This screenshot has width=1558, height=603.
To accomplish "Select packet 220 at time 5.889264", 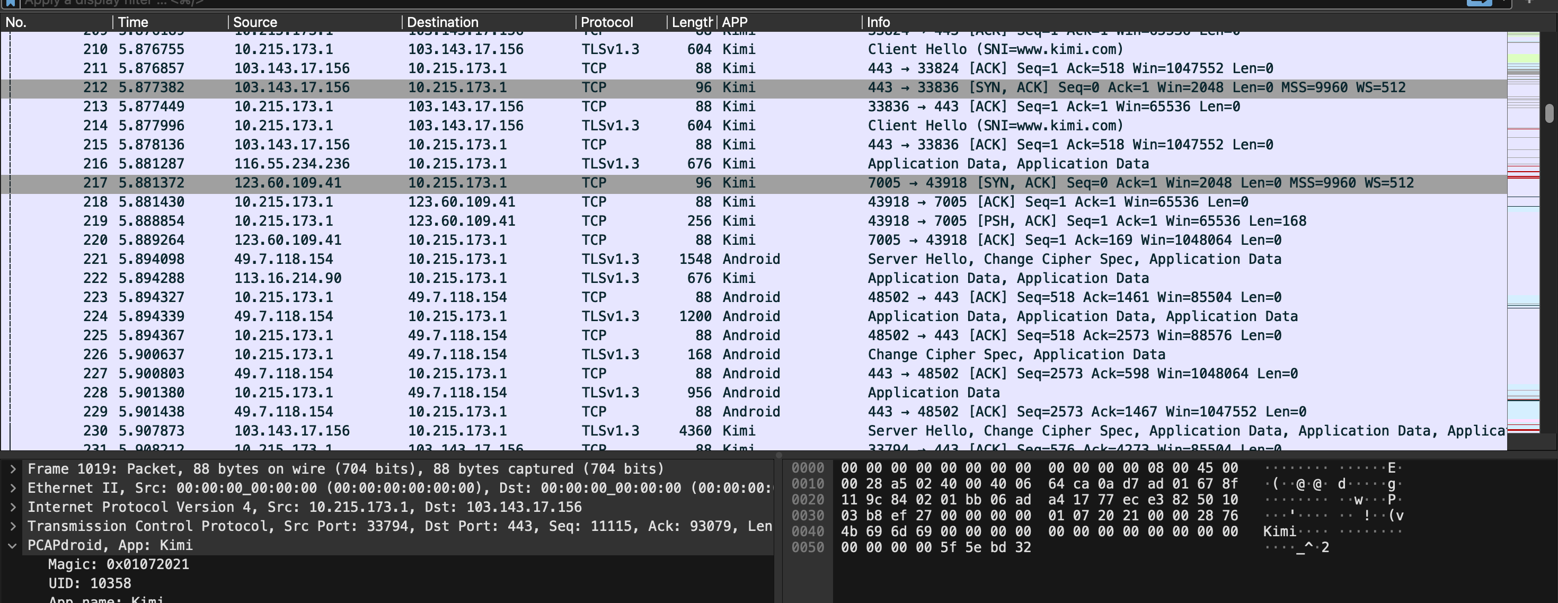I will pyautogui.click(x=754, y=240).
